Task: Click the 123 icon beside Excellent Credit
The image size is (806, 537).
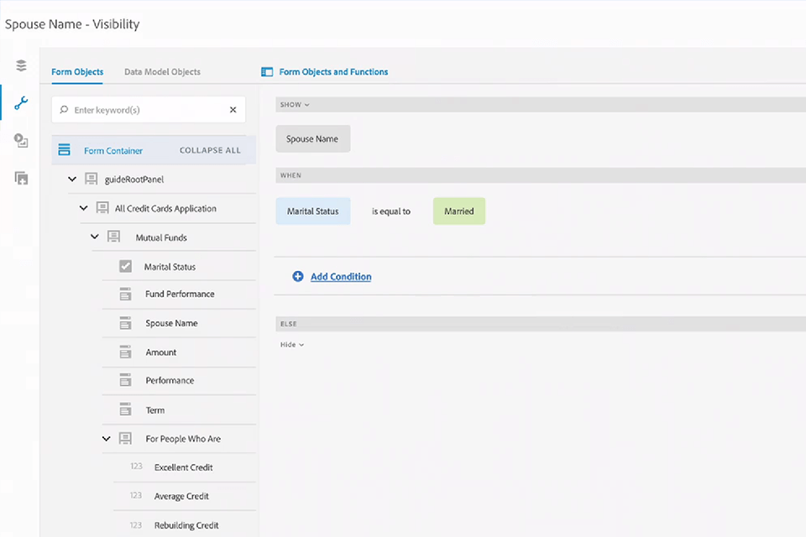Action: click(x=136, y=466)
